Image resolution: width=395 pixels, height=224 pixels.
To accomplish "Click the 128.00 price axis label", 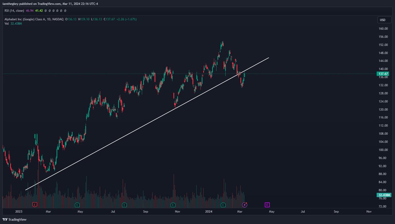I will pos(383,93).
